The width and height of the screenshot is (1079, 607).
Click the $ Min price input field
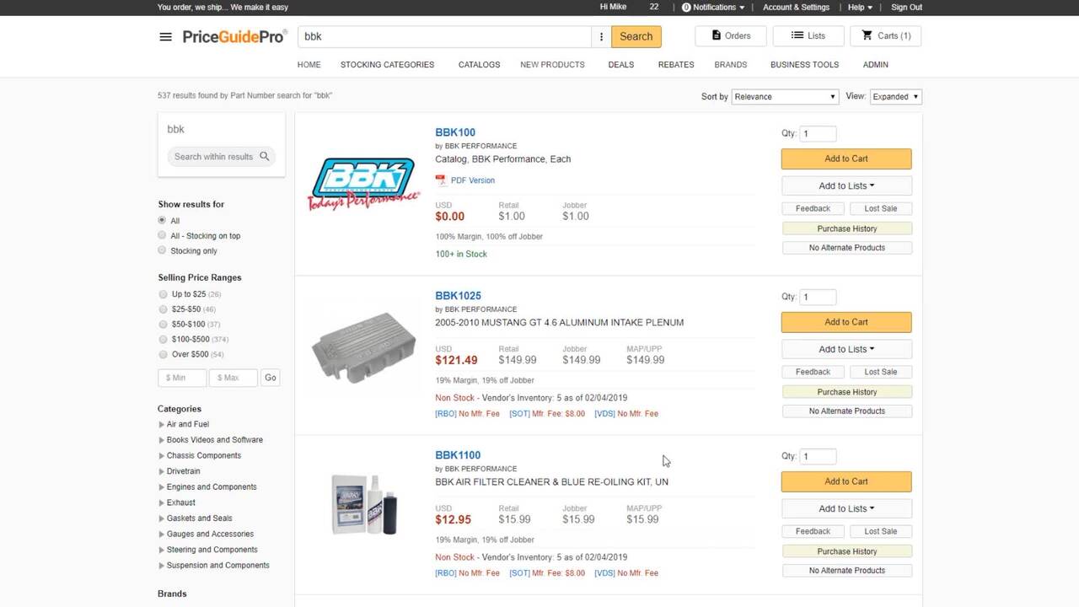(x=182, y=378)
